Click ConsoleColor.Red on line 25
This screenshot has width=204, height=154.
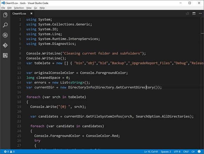[102, 136]
